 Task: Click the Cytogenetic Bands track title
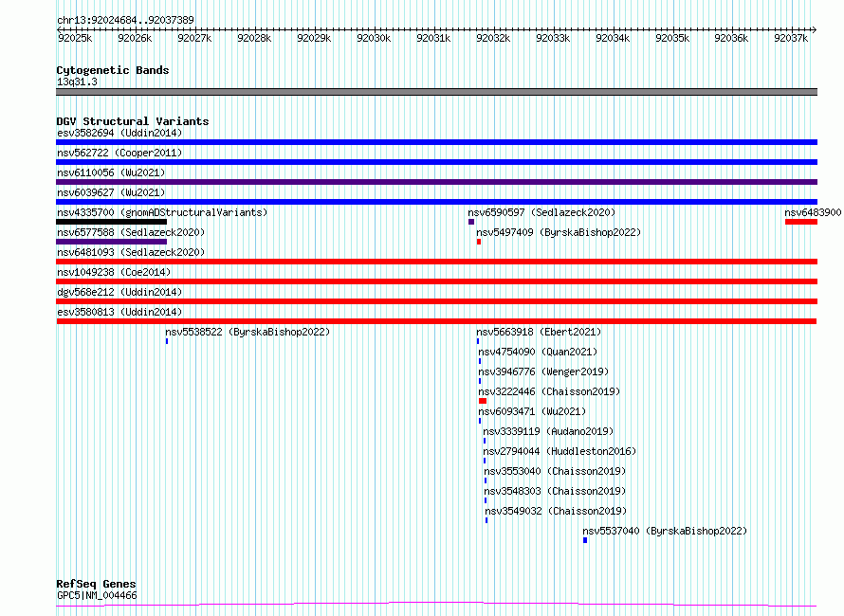point(113,70)
